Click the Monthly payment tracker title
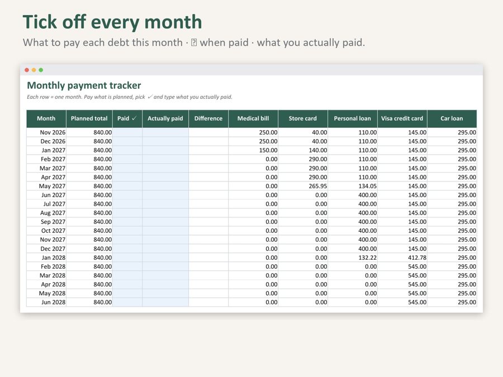Screen dimensions: 503x377 pos(84,85)
